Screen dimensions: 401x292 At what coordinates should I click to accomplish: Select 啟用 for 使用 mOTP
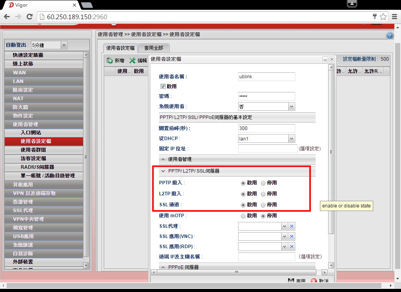click(243, 216)
